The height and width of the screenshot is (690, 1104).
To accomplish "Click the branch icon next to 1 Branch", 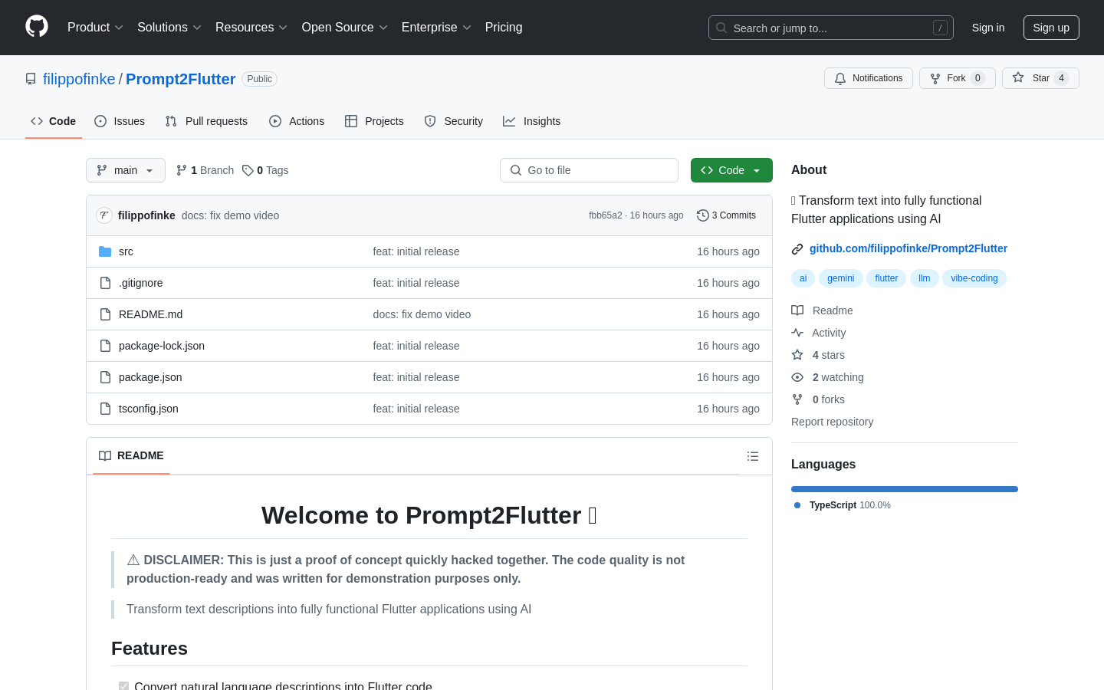I will pyautogui.click(x=182, y=170).
